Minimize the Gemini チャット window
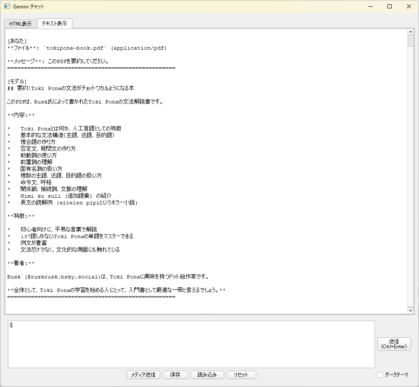Viewport: 419px width, 387px height. click(x=371, y=6)
